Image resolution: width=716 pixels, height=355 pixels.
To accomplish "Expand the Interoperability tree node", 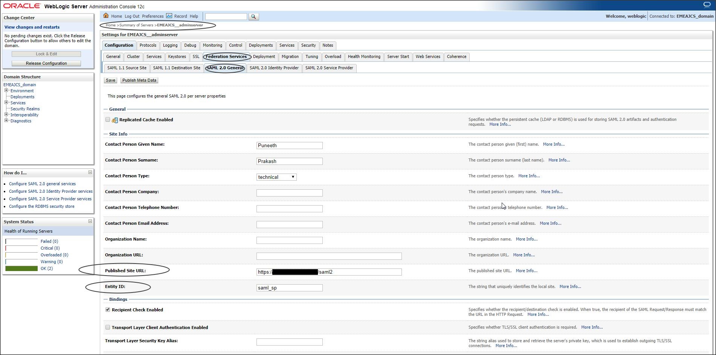I will coord(6,114).
